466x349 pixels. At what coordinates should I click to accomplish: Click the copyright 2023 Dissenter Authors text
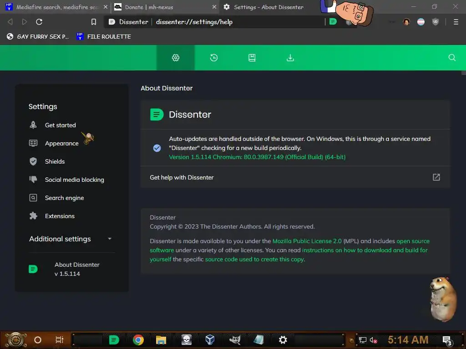tap(232, 226)
